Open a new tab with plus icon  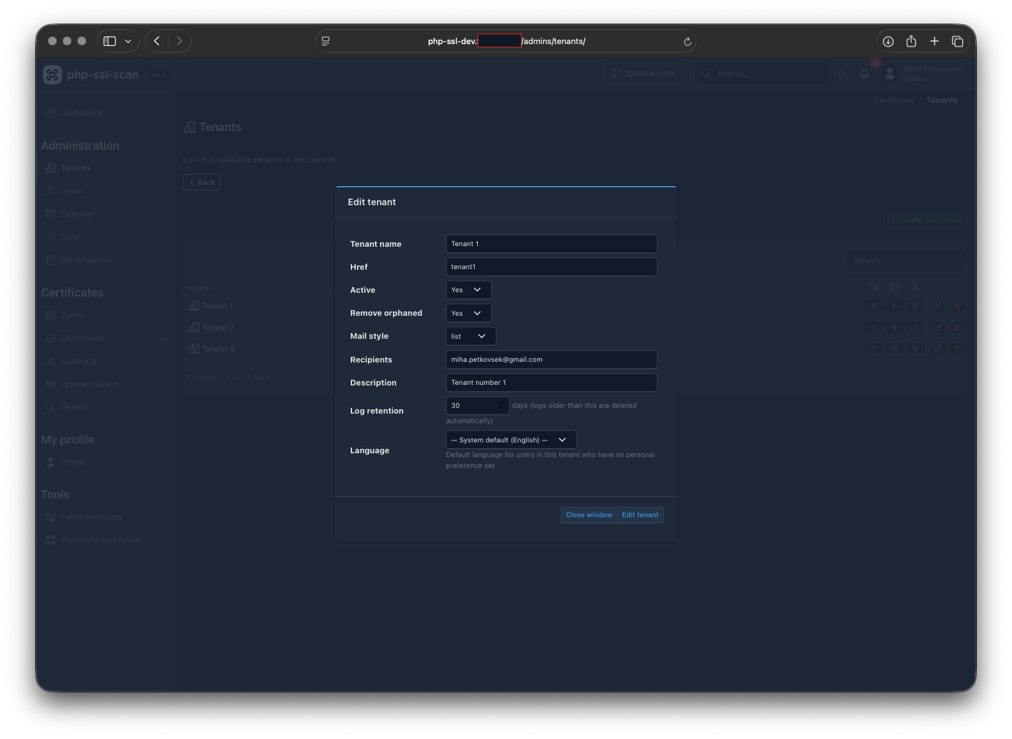pyautogui.click(x=934, y=42)
